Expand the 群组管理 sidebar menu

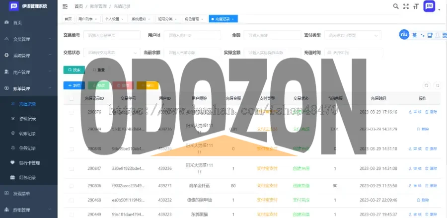coord(28,210)
